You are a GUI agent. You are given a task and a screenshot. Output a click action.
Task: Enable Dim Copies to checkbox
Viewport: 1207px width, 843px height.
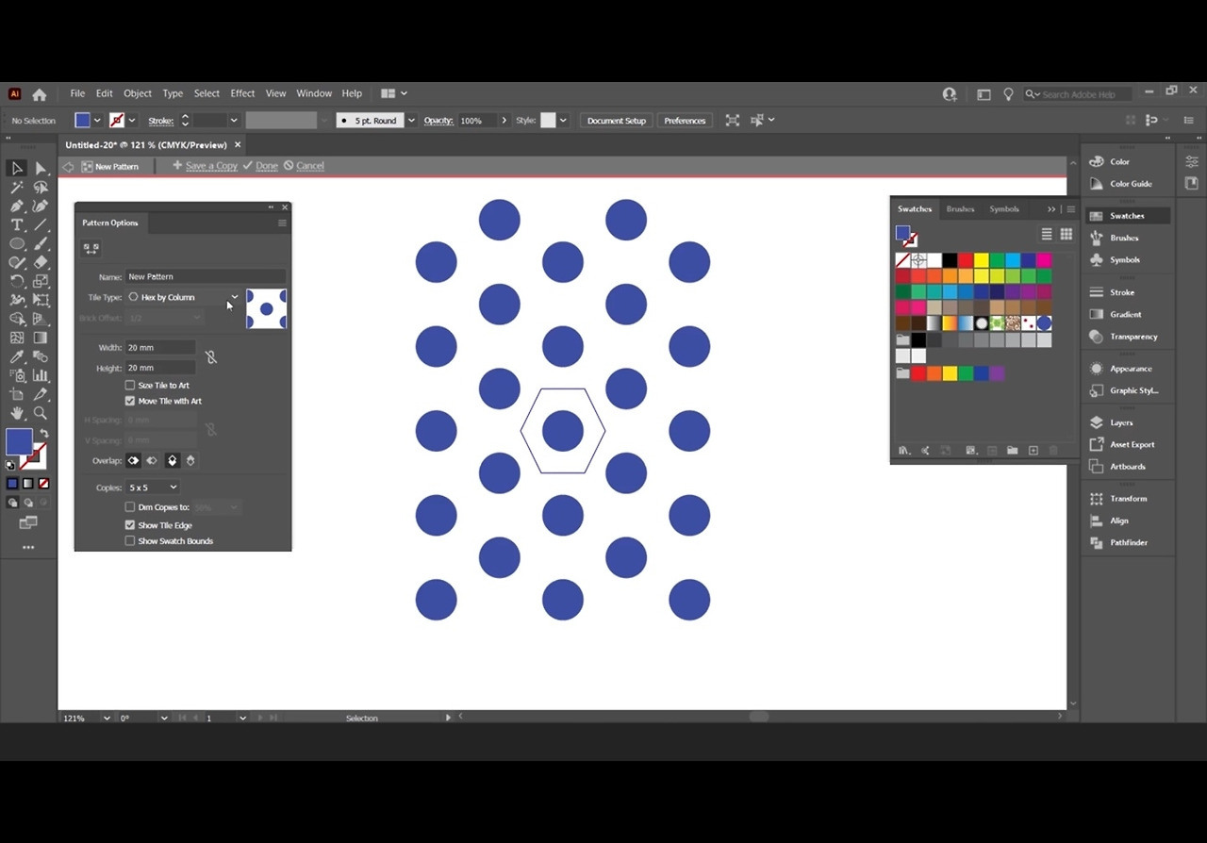[x=130, y=507]
